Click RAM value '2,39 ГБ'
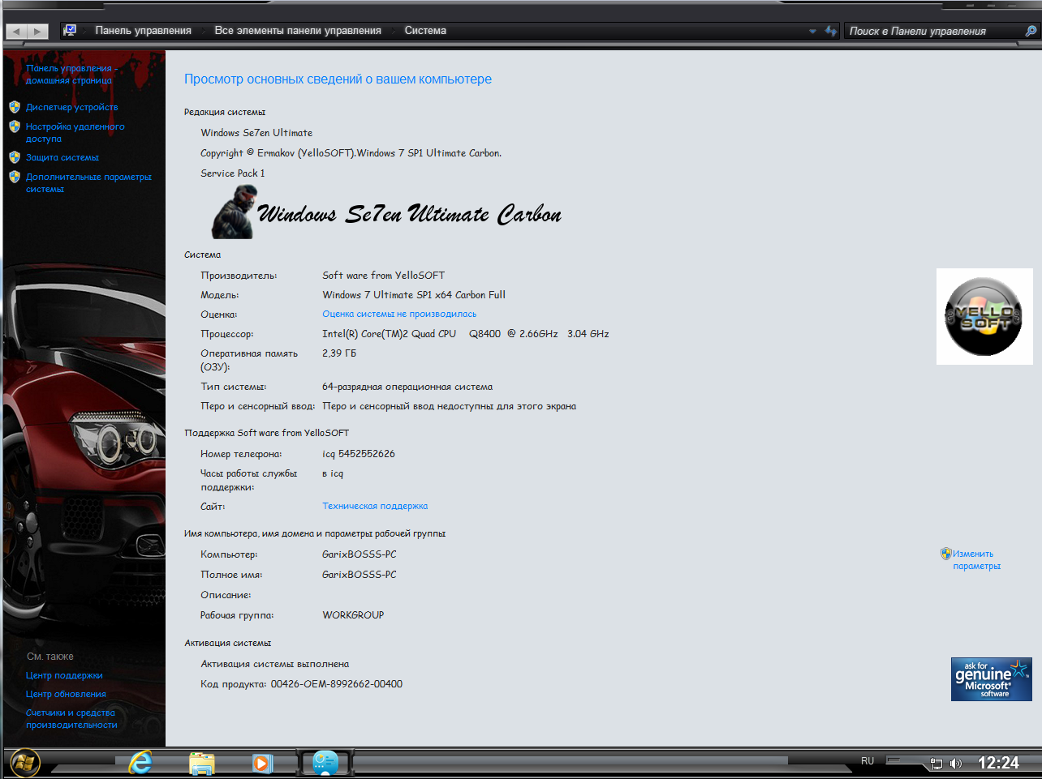Viewport: 1042px width, 779px height. [339, 353]
